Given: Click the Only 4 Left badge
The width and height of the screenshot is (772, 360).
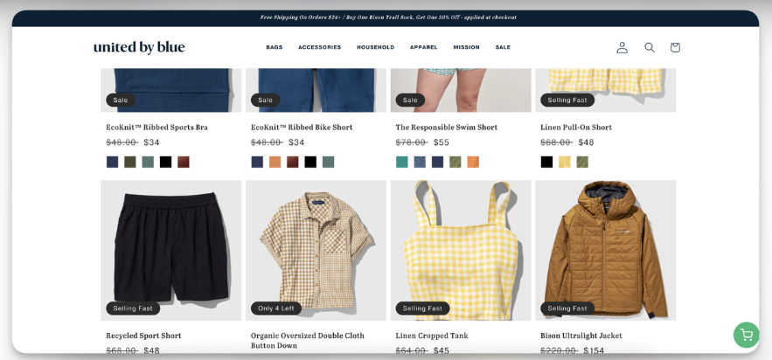Looking at the screenshot, I should pyautogui.click(x=275, y=308).
